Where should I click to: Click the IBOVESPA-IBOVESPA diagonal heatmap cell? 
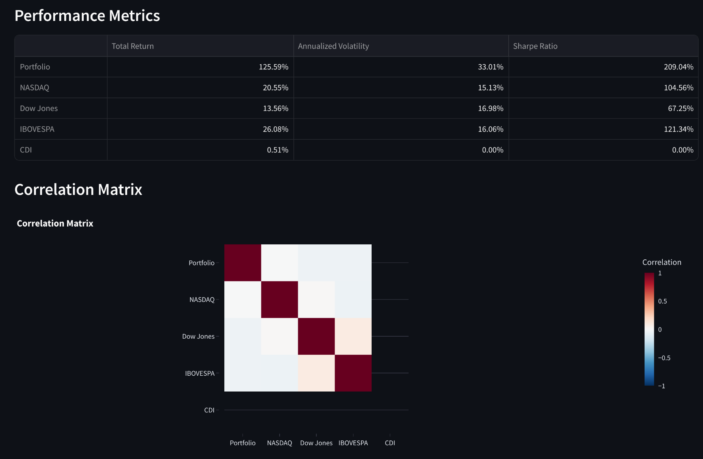pos(353,373)
